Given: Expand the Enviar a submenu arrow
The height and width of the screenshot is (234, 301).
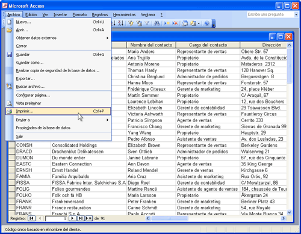Looking at the screenshot, I should point(108,120).
